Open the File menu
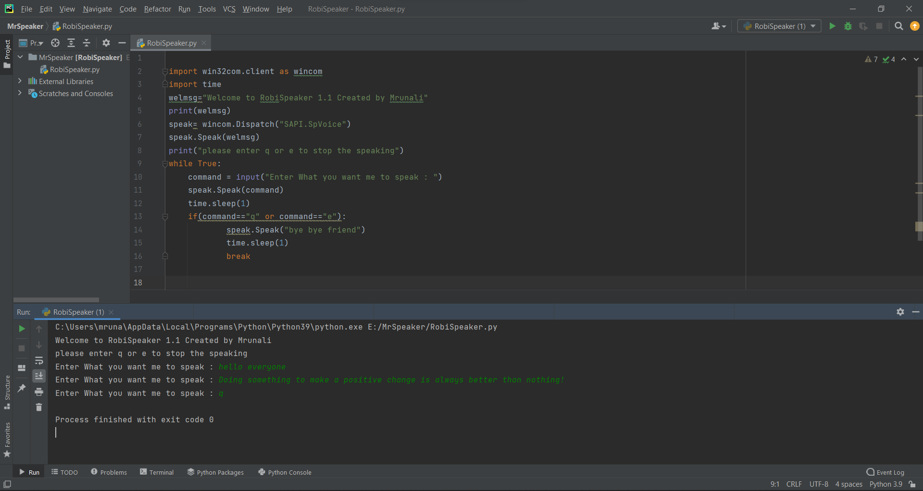The width and height of the screenshot is (923, 491). point(26,9)
